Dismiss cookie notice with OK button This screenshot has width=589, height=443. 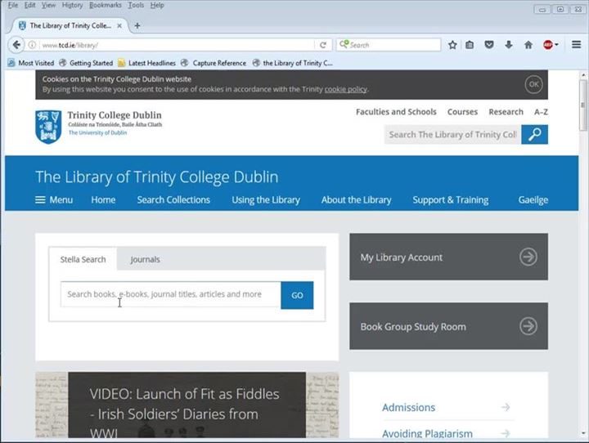coord(533,84)
